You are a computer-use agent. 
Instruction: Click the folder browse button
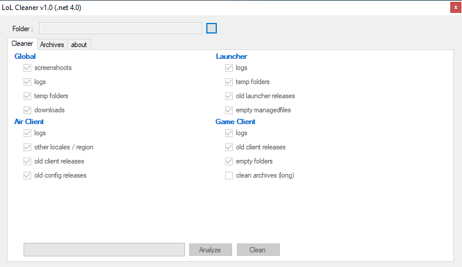[211, 28]
